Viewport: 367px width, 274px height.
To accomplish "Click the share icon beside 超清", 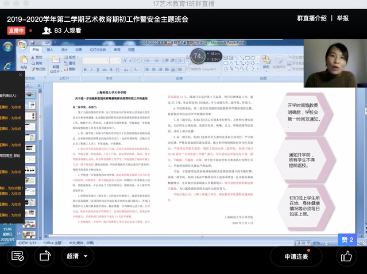I will (x=44, y=256).
